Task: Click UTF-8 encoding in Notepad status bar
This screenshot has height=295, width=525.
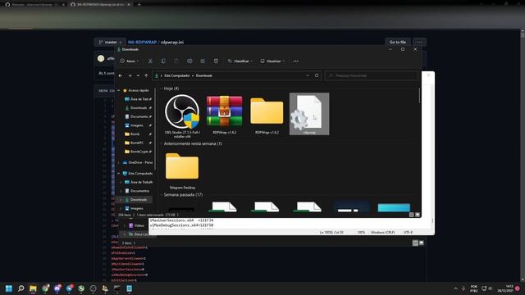Action: [409, 232]
